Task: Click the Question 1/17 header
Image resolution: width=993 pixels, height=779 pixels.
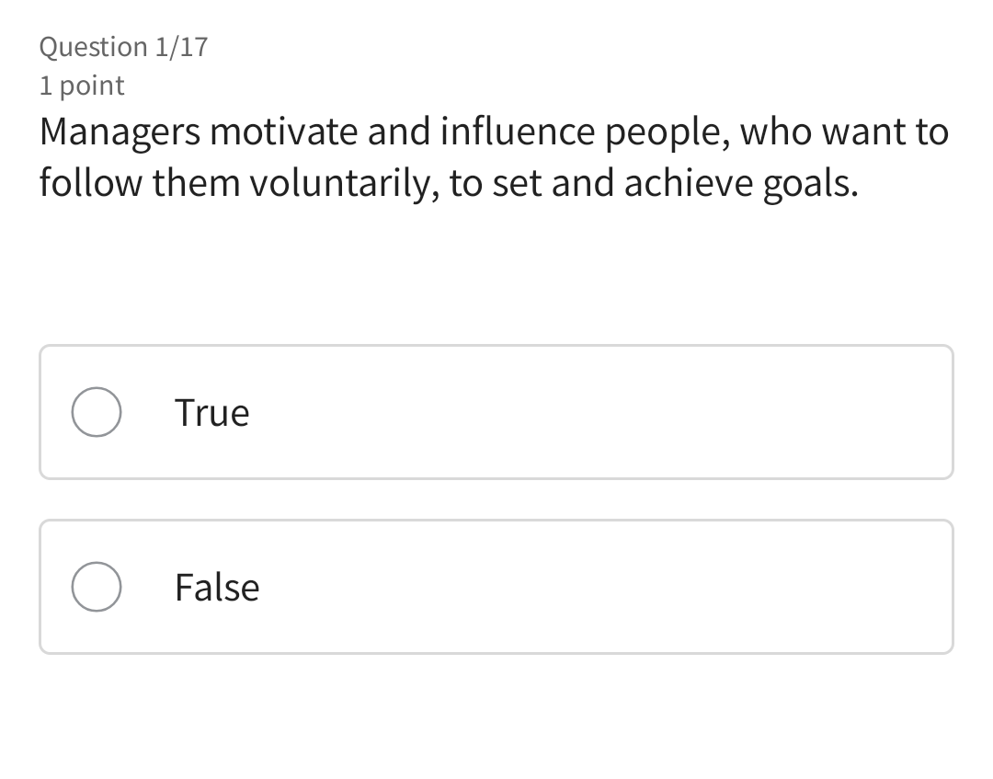Action: tap(123, 47)
